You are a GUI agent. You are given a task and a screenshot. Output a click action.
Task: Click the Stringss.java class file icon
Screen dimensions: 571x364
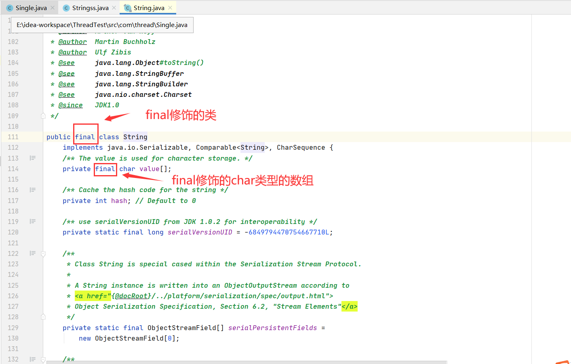pos(66,8)
